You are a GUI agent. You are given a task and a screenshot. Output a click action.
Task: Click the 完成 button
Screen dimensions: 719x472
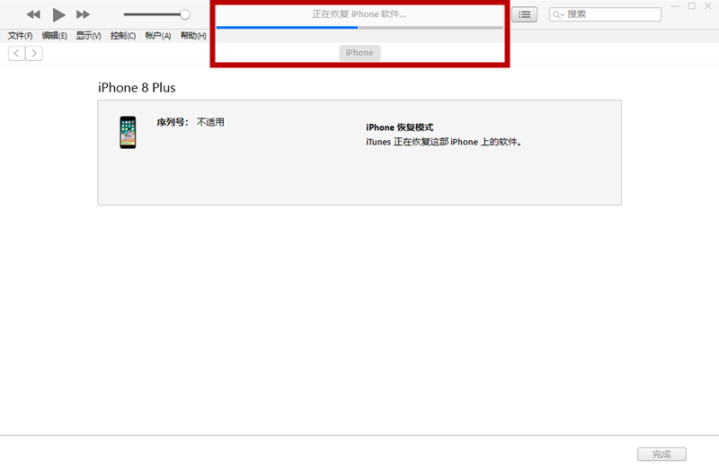661,454
